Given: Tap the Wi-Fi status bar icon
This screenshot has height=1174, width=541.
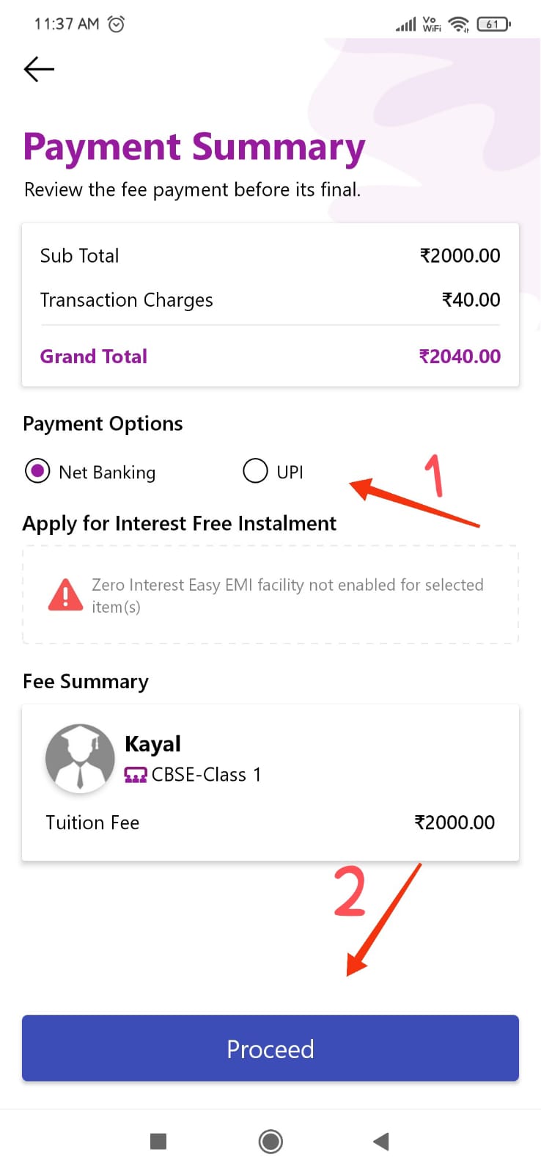Looking at the screenshot, I should tap(459, 24).
